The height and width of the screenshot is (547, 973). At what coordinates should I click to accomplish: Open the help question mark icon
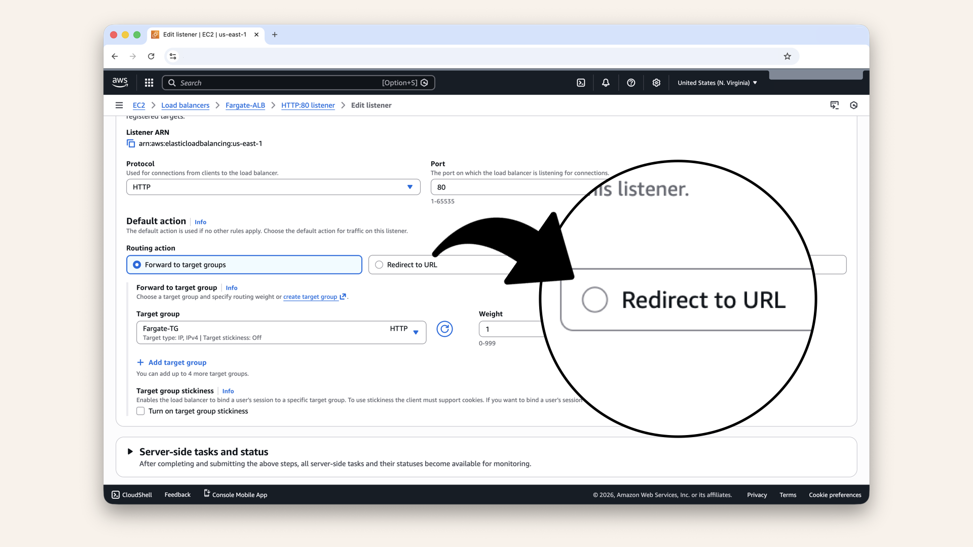coord(631,83)
